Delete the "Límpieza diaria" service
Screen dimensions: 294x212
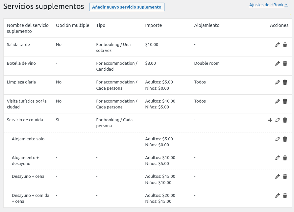pyautogui.click(x=285, y=82)
